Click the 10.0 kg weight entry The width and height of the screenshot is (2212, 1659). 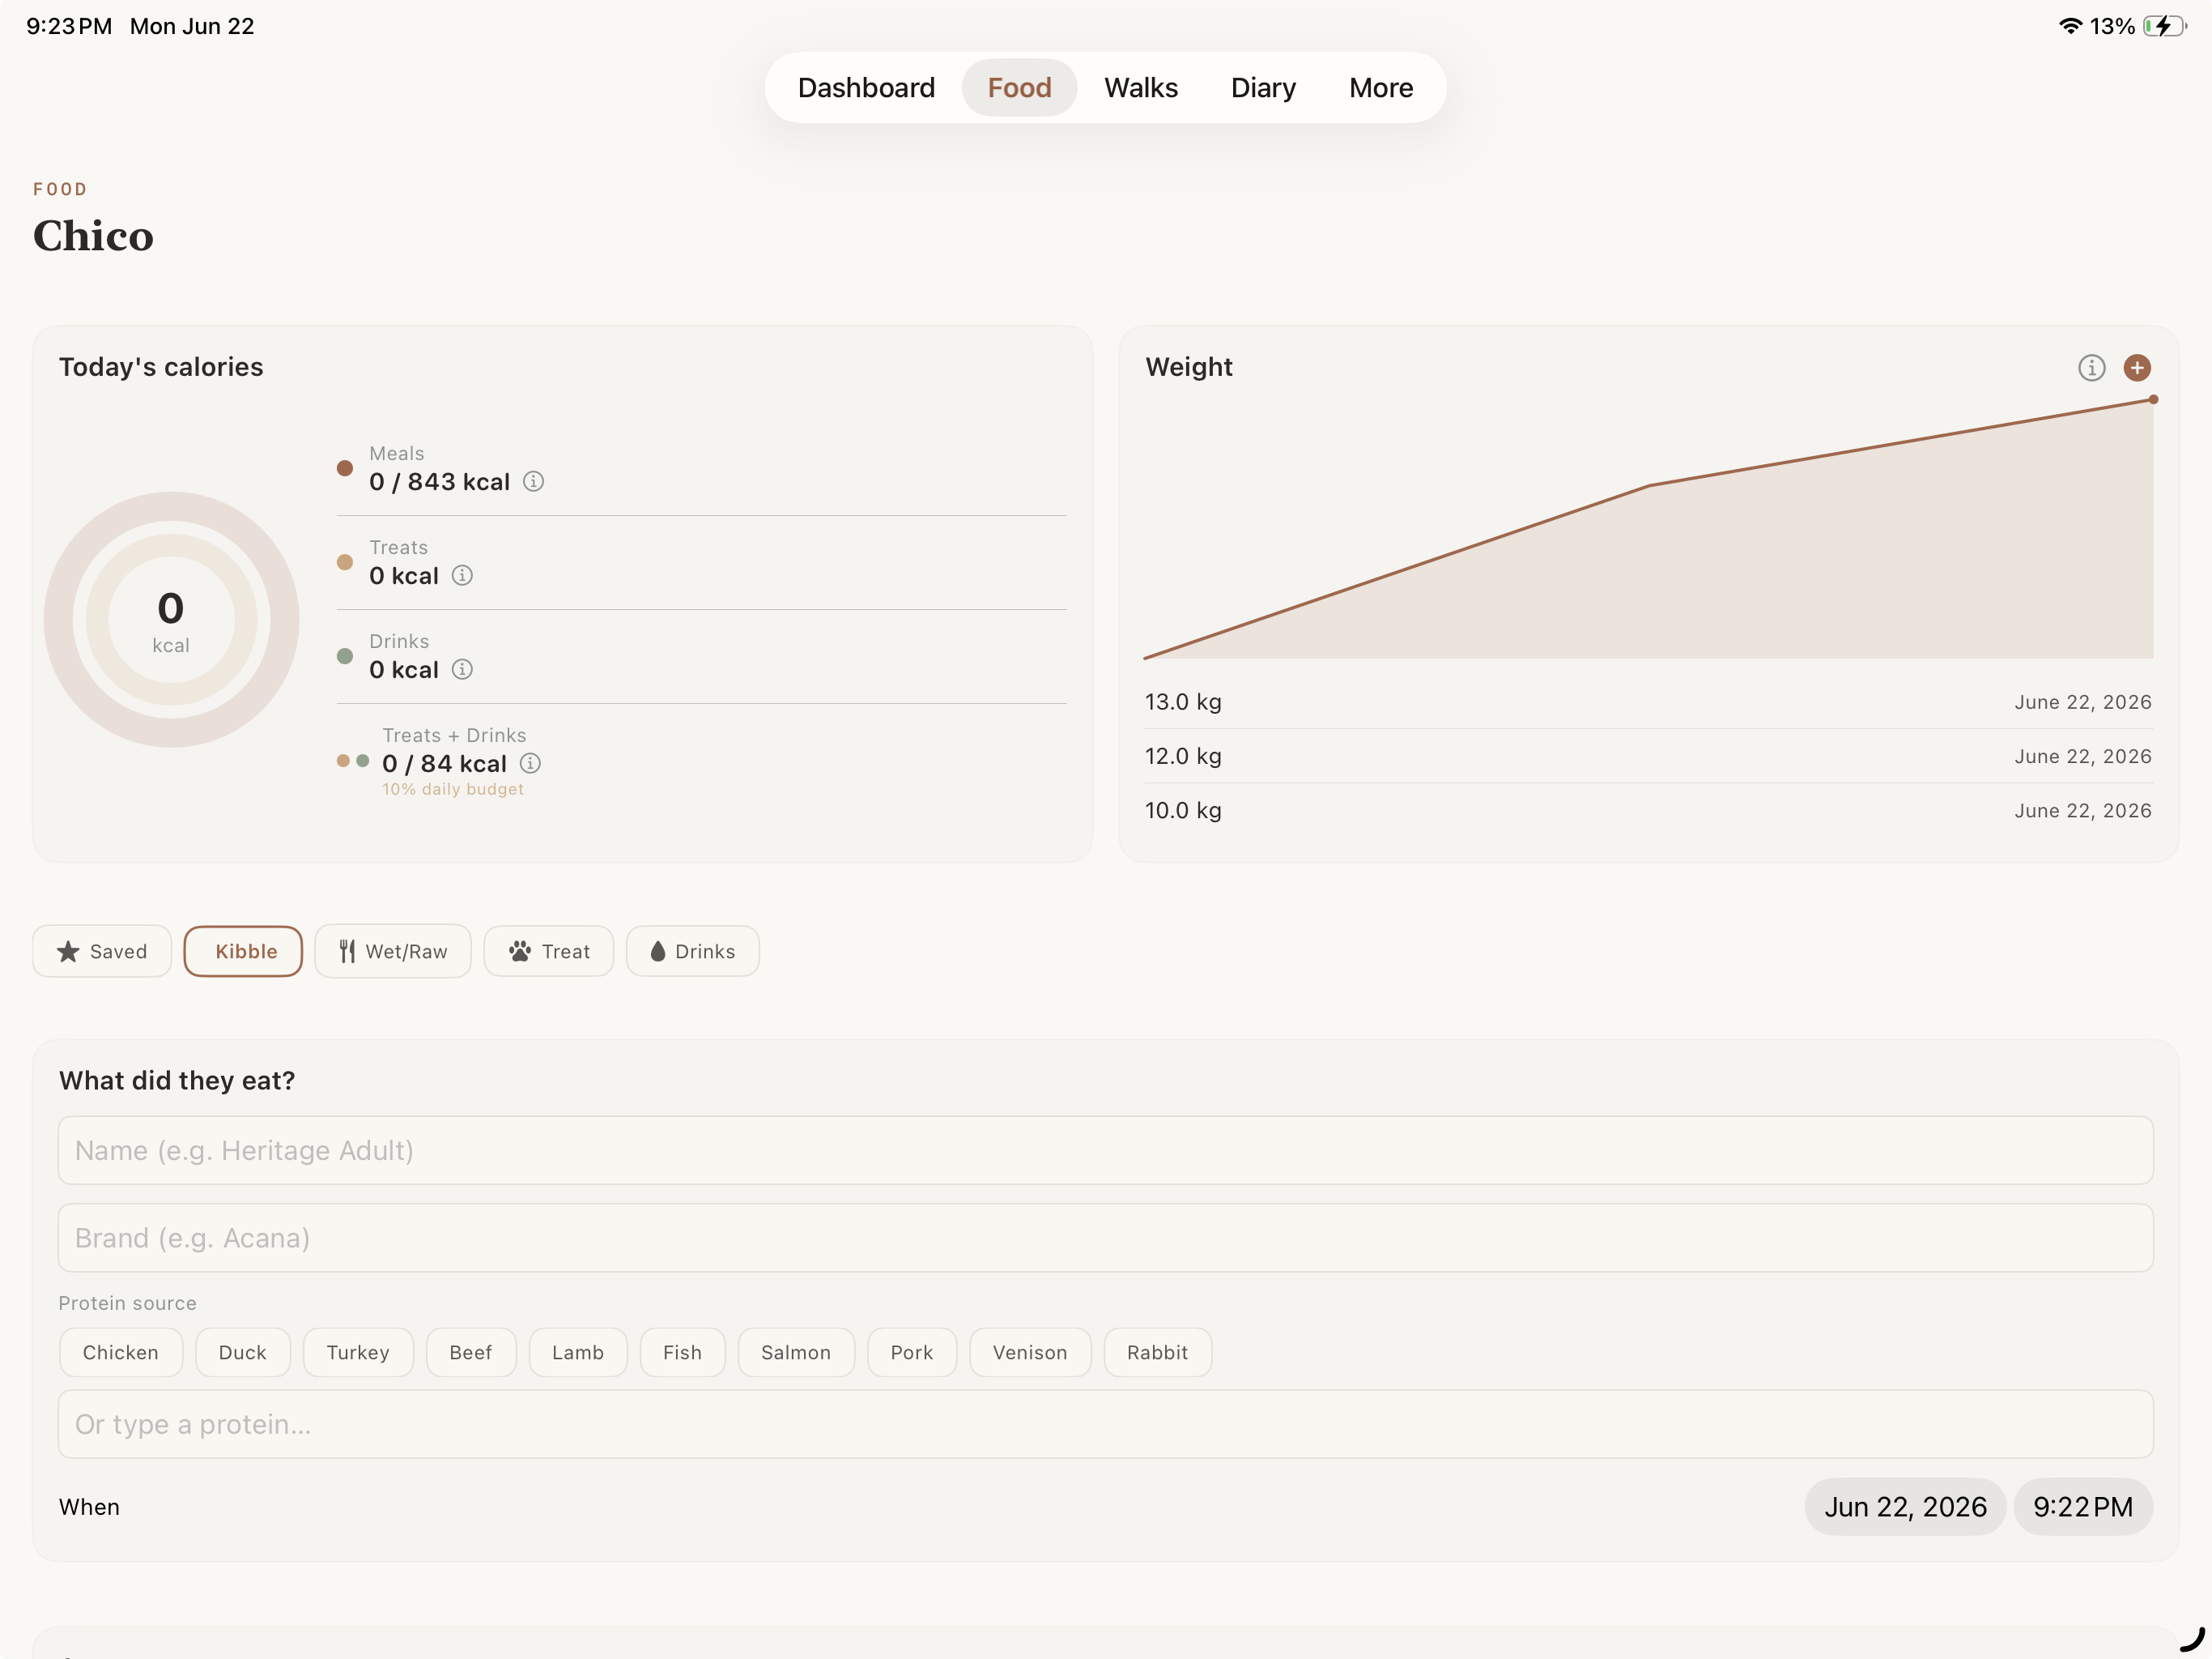pyautogui.click(x=1648, y=809)
